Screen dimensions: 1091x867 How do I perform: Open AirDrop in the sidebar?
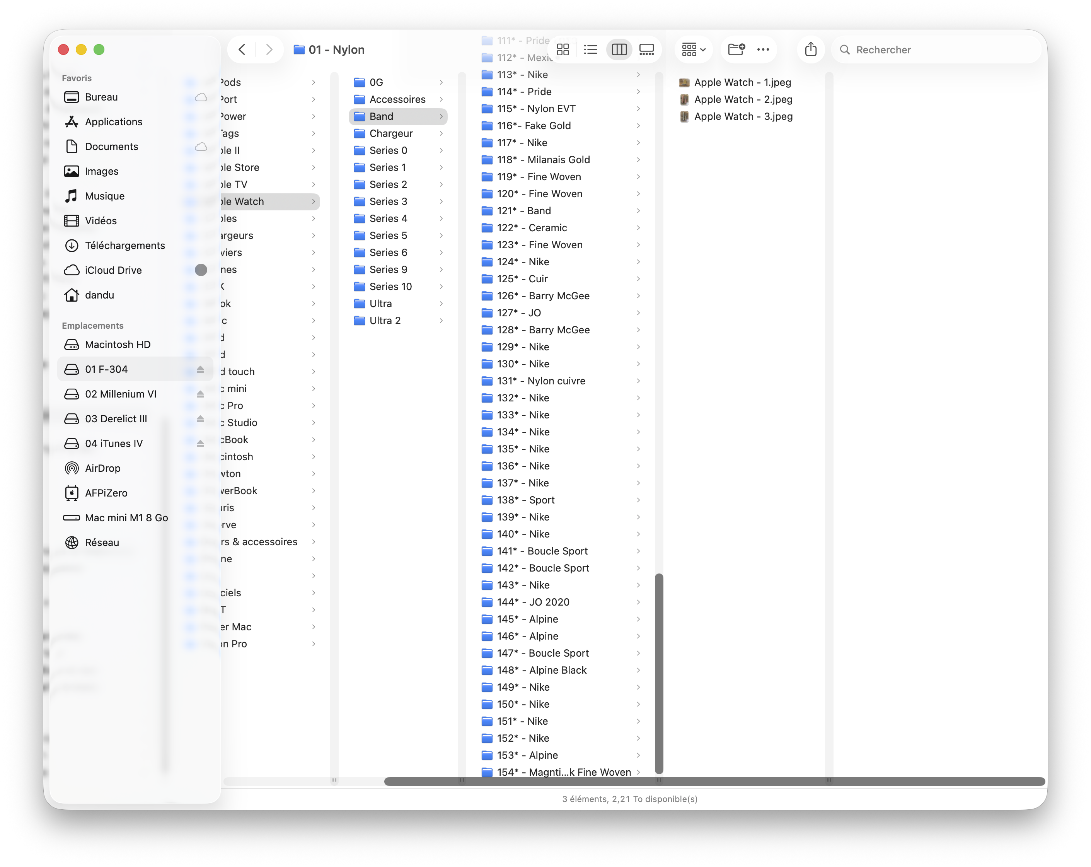[x=103, y=468]
